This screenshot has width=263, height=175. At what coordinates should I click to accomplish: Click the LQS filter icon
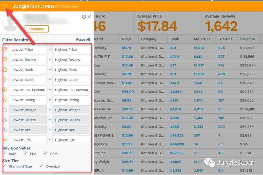point(5,140)
